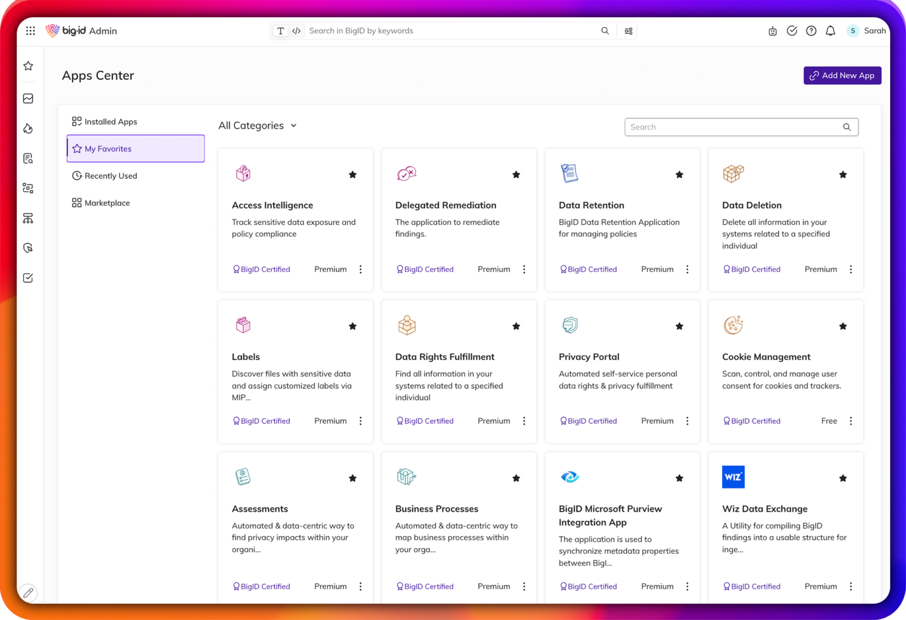Open the notifications bell
Screen dimensions: 906x620
tap(830, 31)
